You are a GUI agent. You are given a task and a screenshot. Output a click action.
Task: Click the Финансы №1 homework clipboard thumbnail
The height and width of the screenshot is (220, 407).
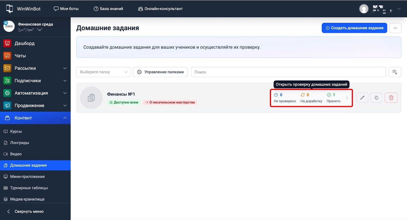[x=91, y=98]
